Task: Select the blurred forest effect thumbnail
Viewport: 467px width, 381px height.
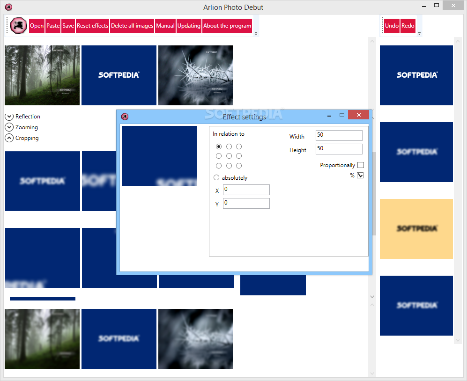Action: (x=42, y=339)
